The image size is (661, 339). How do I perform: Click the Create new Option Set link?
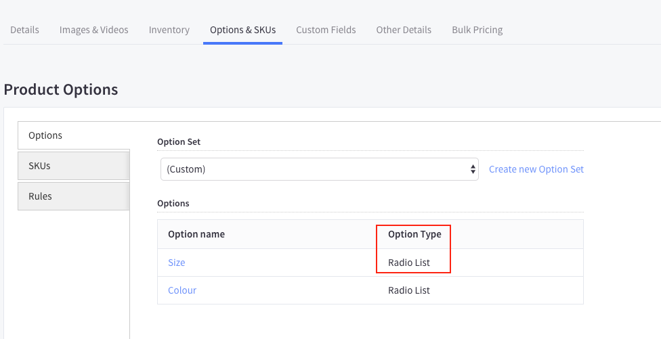[x=536, y=169]
